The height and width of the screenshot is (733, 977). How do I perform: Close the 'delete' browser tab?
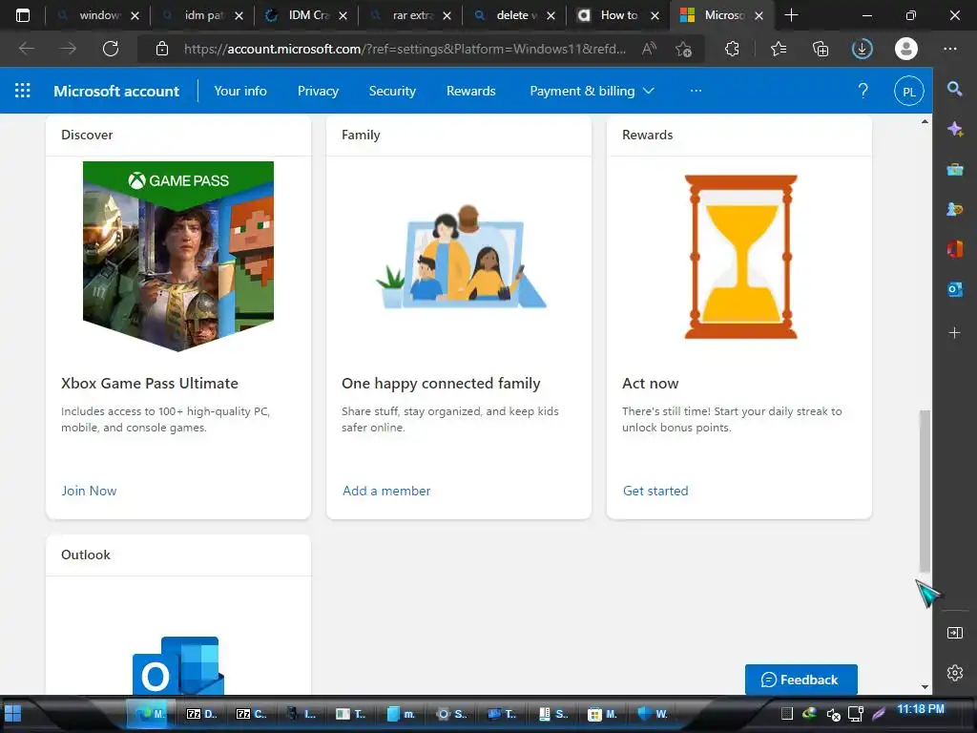551,15
